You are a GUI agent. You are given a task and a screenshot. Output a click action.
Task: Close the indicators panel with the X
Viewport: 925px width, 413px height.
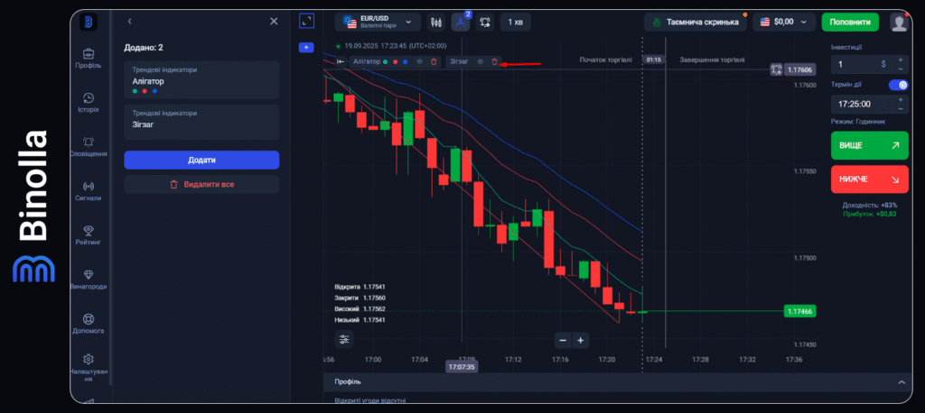[274, 22]
